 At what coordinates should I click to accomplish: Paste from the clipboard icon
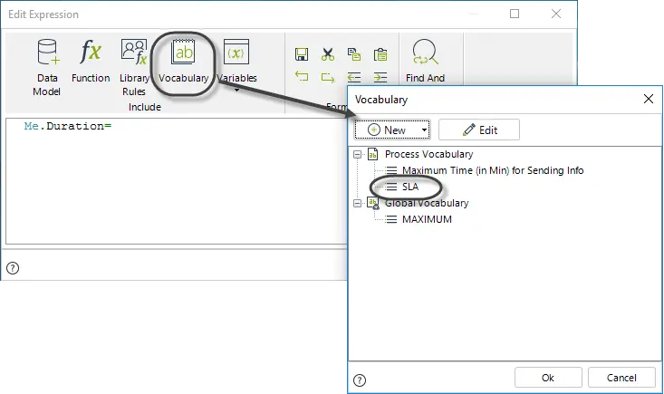(x=380, y=54)
